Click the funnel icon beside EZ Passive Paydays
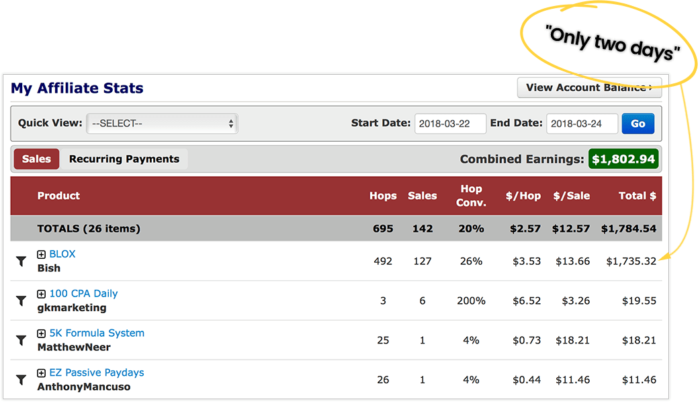This screenshot has height=402, width=698. tap(21, 380)
